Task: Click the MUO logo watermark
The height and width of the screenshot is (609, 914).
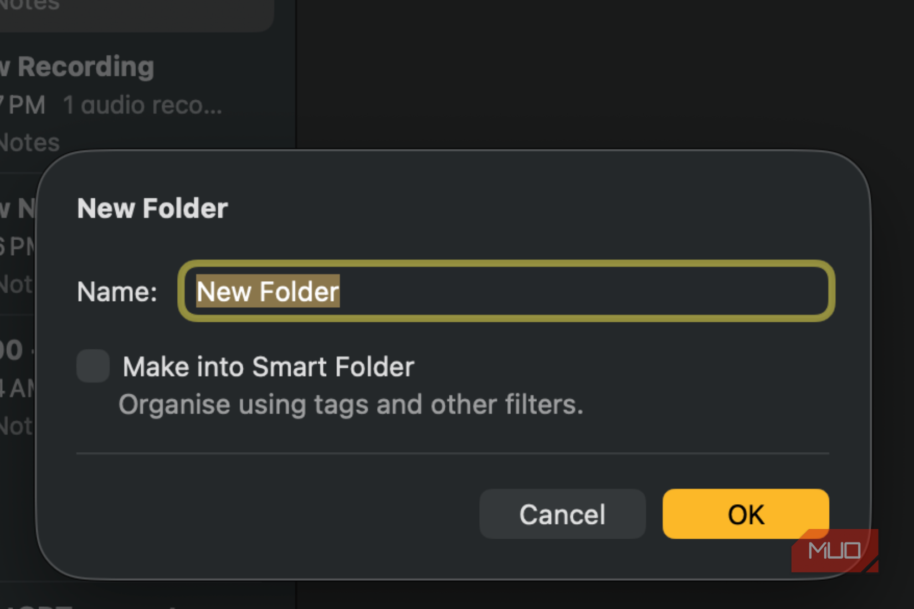Action: pos(834,550)
